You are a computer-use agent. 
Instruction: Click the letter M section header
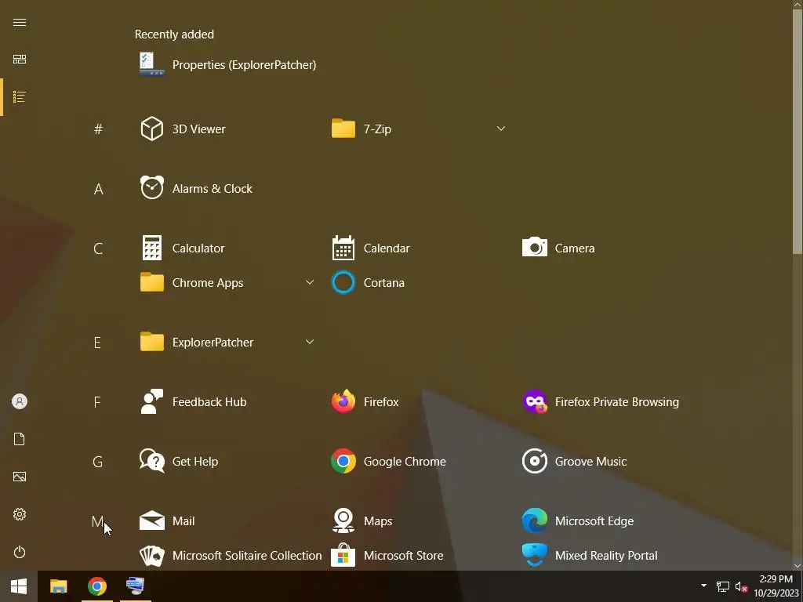(97, 521)
